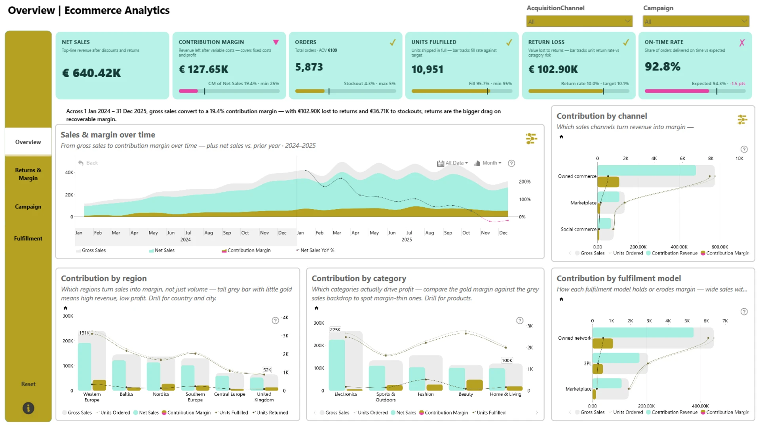Image resolution: width=760 pixels, height=428 pixels.
Task: Click the Orders stockout progress bar
Action: point(346,91)
